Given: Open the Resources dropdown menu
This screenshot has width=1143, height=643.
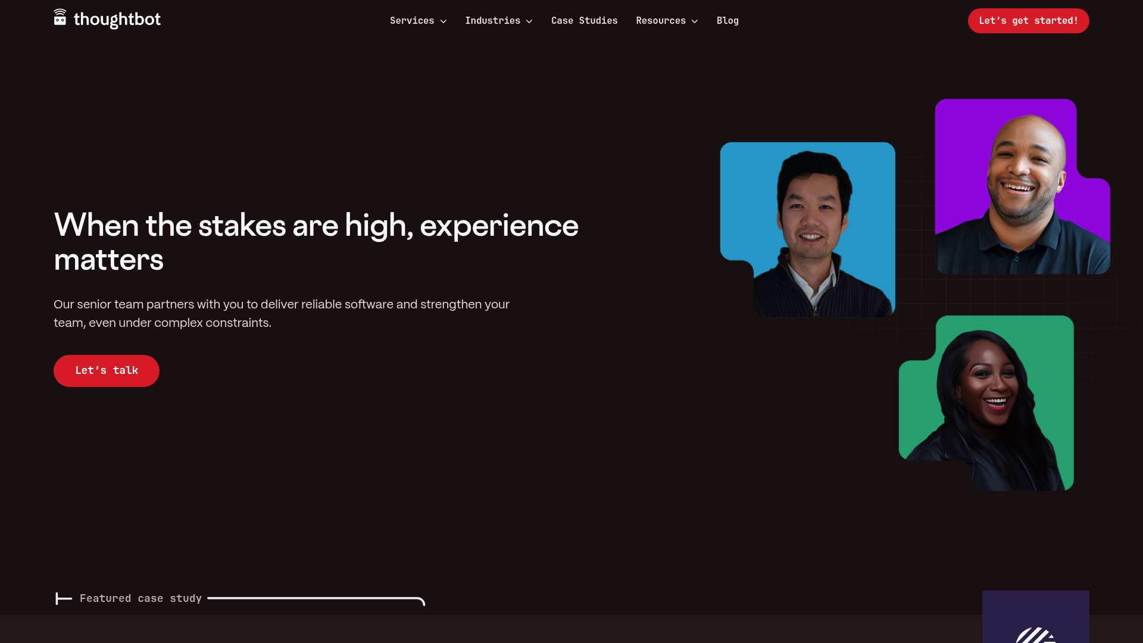Looking at the screenshot, I should click(661, 20).
